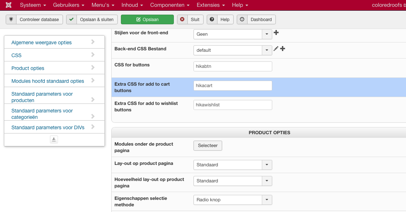406x212 pixels.
Task: Go to Product opties section link
Action: point(28,68)
